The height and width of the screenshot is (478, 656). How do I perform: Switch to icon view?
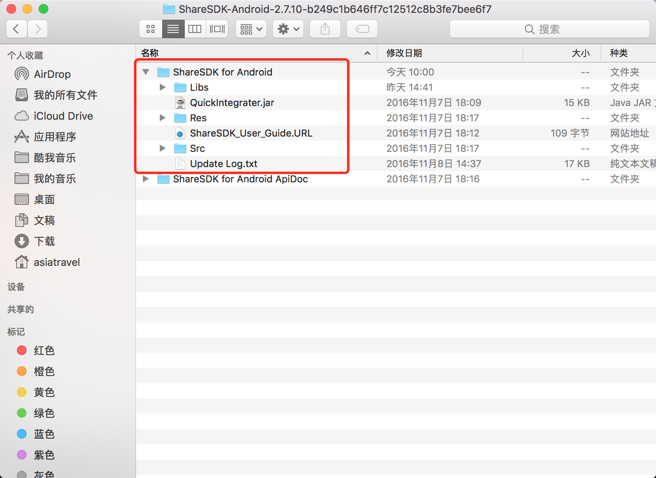[x=151, y=29]
